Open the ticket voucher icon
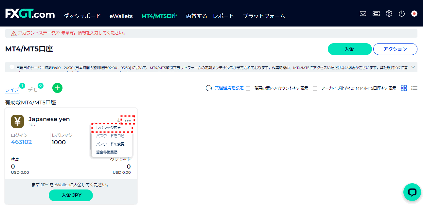 [x=376, y=14]
